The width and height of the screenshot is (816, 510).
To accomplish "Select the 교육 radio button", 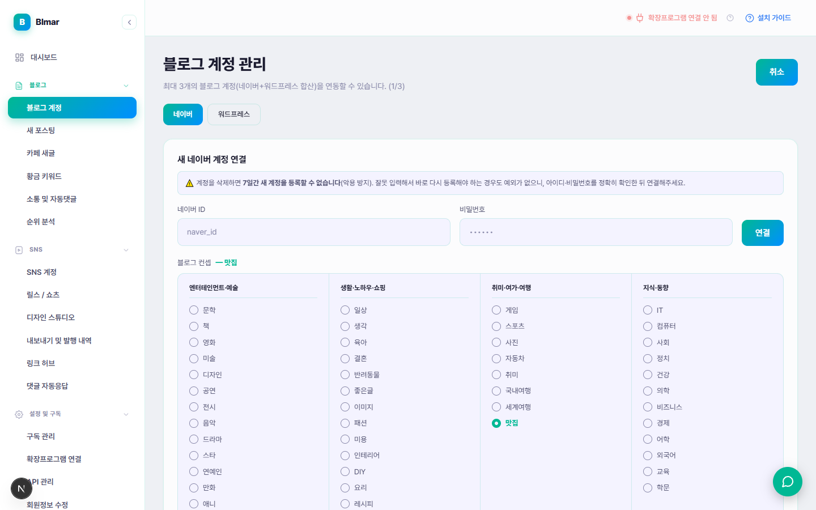I will 648,471.
